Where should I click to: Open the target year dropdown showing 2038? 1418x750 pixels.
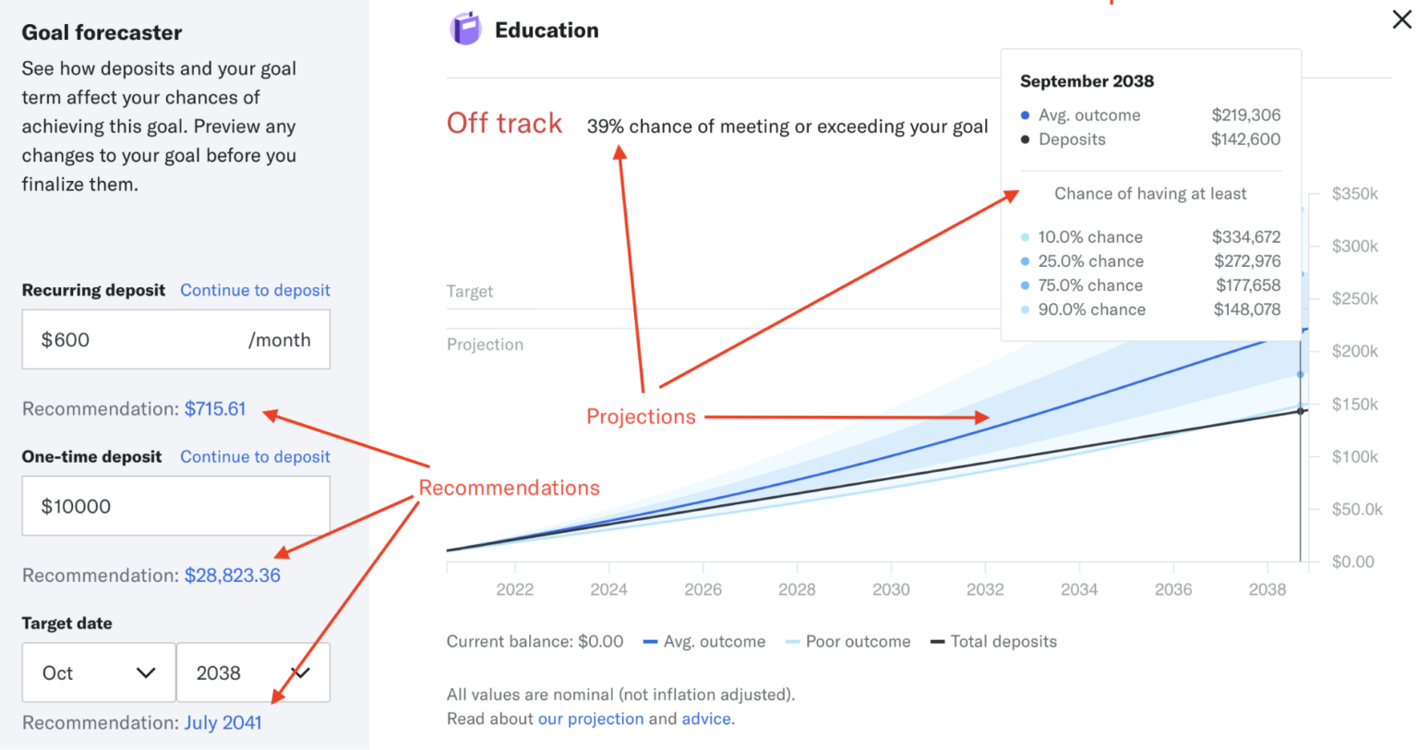[253, 672]
